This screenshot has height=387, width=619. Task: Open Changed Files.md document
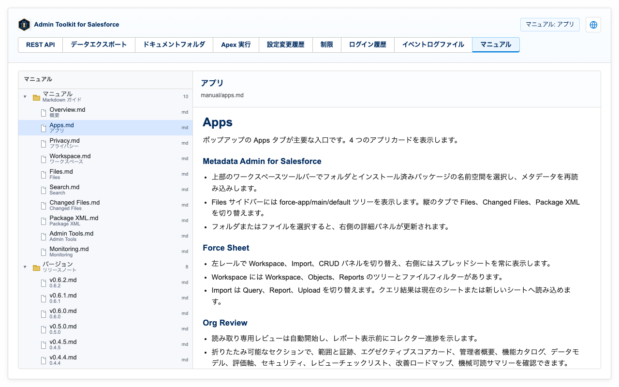tap(105, 205)
